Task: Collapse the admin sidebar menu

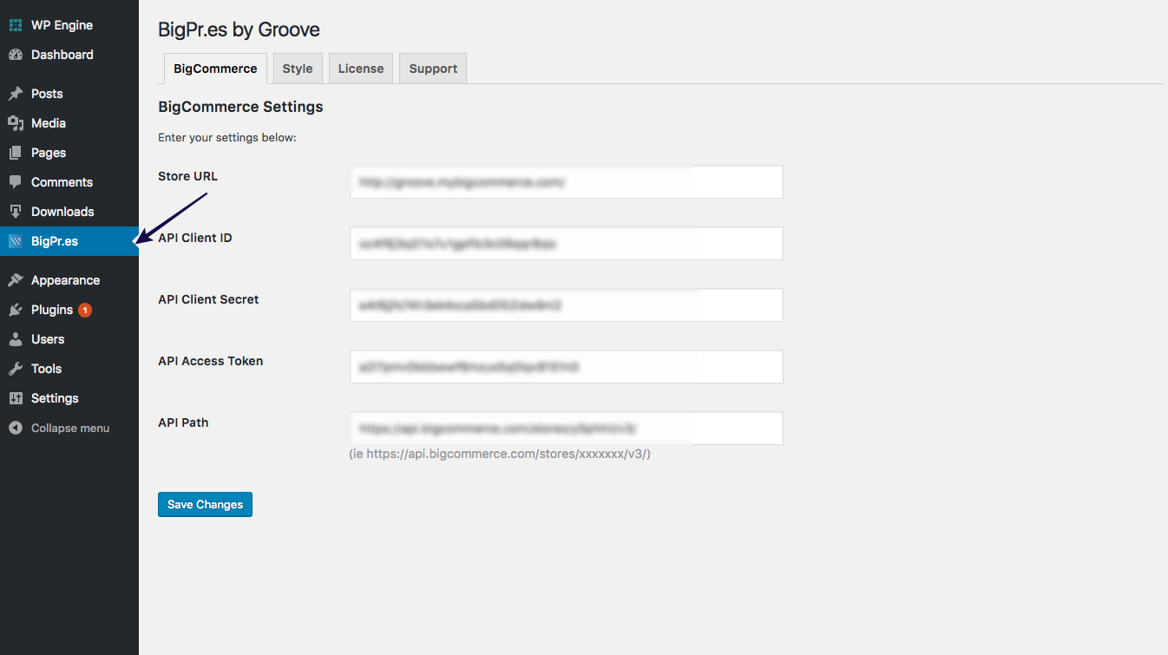Action: coord(69,428)
